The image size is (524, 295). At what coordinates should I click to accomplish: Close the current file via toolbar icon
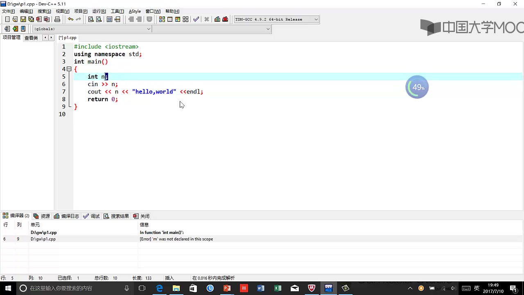tap(38, 19)
